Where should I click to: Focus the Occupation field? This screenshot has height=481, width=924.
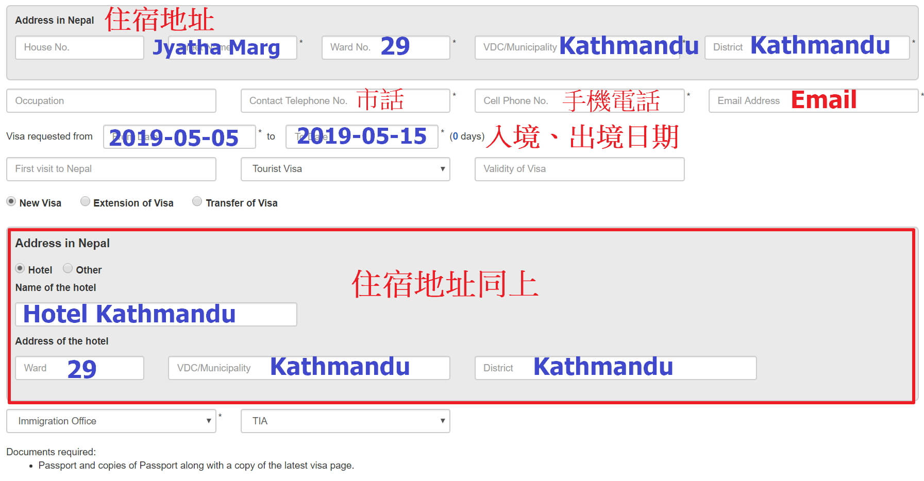[x=111, y=100]
